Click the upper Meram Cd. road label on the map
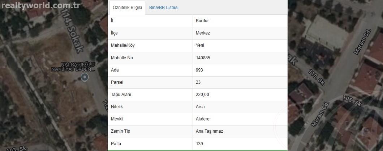Viewport: 383px width, 151px height. (x=362, y=42)
